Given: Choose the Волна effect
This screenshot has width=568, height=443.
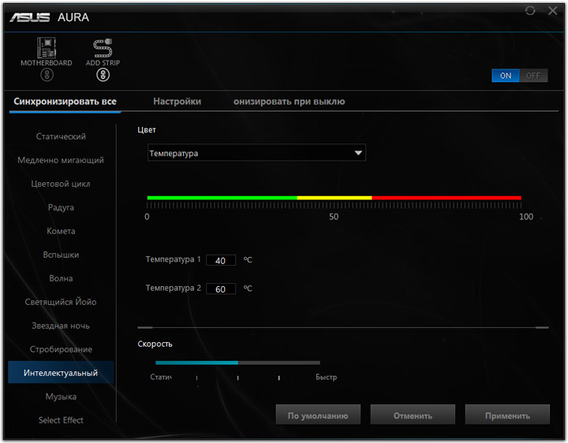Looking at the screenshot, I should coord(61,278).
